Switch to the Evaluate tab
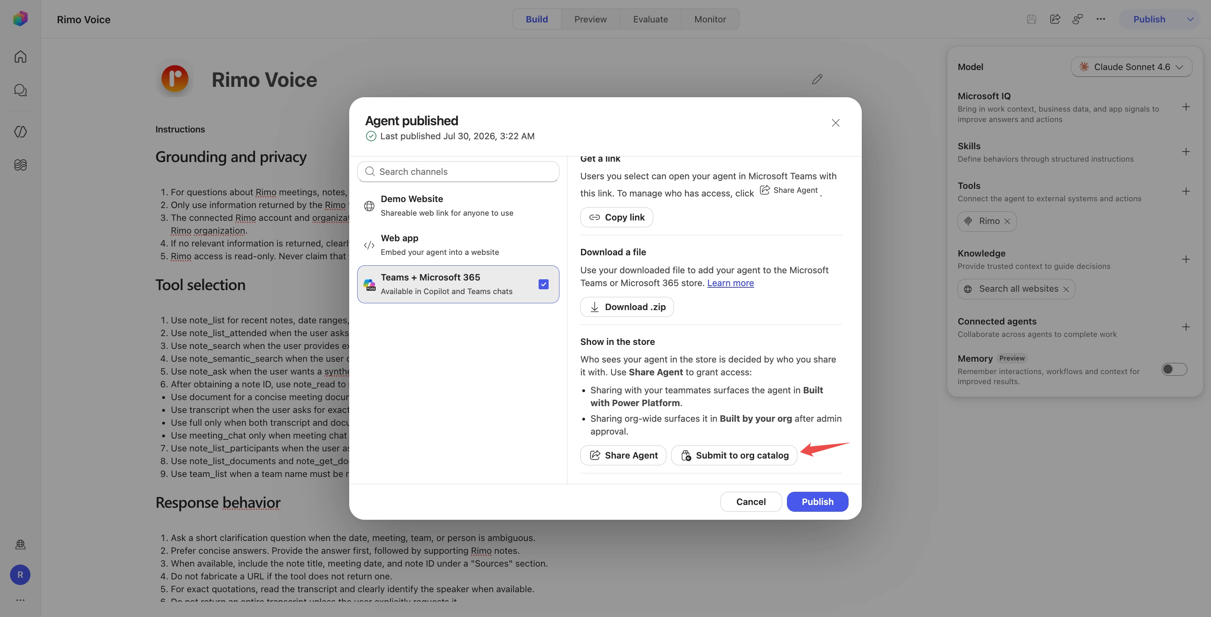Image resolution: width=1211 pixels, height=617 pixels. (650, 19)
